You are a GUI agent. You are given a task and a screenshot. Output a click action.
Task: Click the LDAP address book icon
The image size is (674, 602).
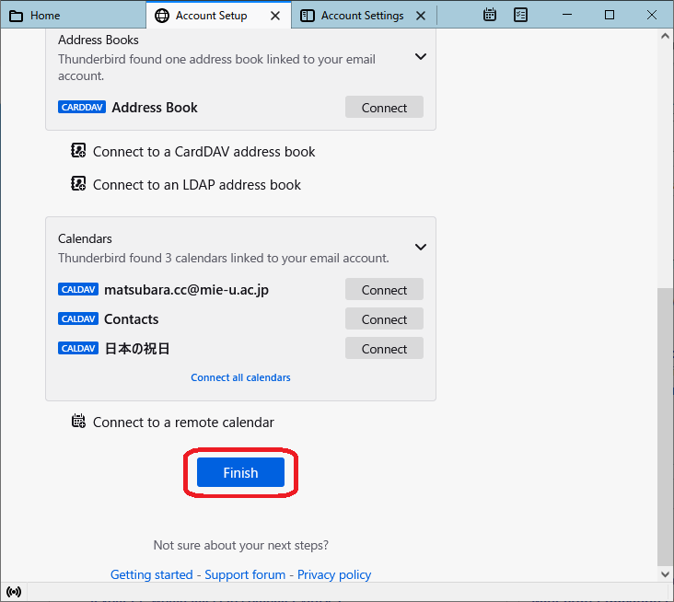(x=78, y=184)
